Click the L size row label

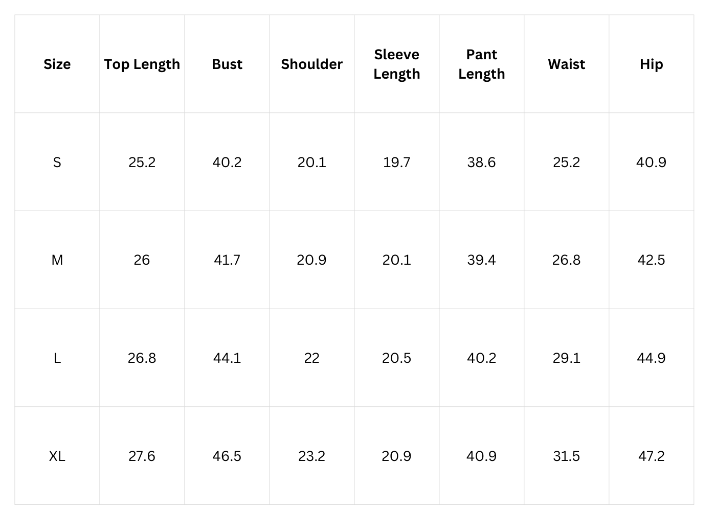click(57, 358)
